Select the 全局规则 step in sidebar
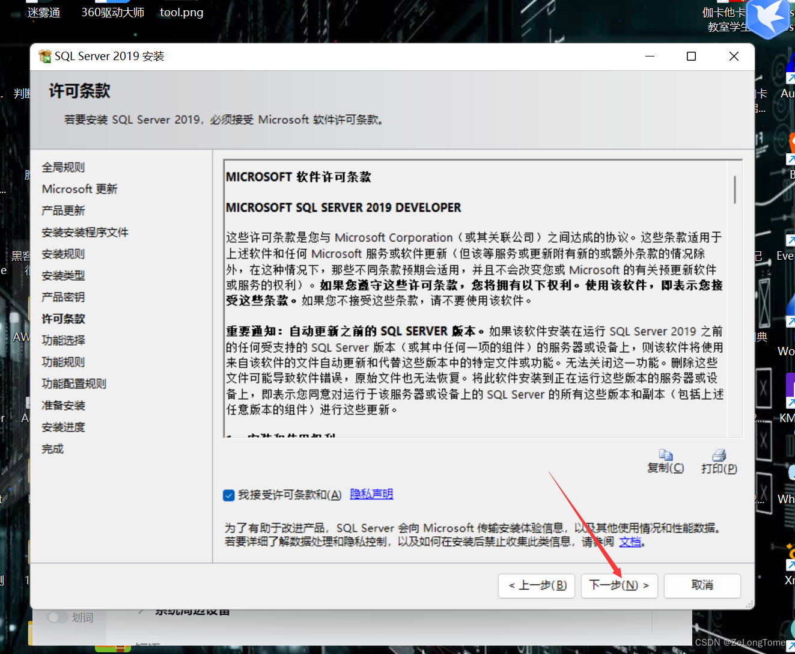 [x=63, y=168]
